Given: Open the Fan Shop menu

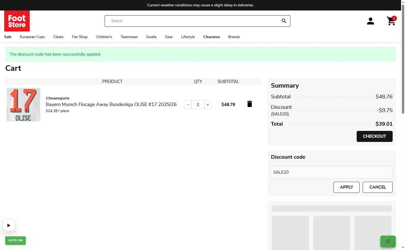Looking at the screenshot, I should (x=80, y=37).
